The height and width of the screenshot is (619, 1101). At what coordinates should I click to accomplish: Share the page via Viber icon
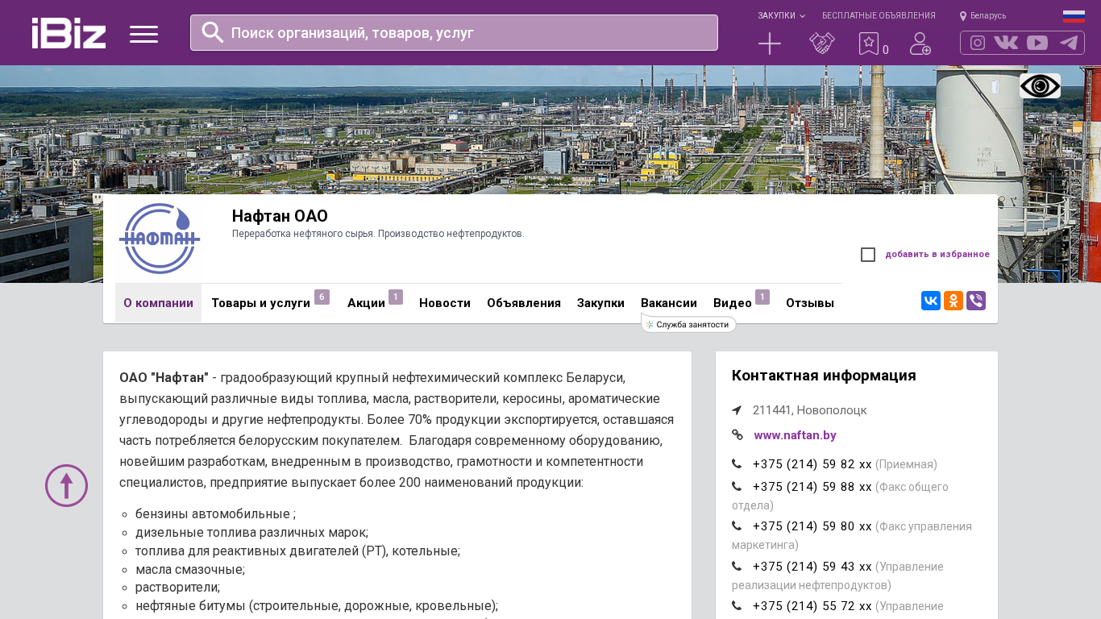click(x=976, y=301)
